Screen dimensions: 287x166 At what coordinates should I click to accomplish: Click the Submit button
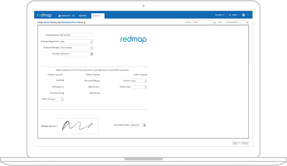[245, 143]
